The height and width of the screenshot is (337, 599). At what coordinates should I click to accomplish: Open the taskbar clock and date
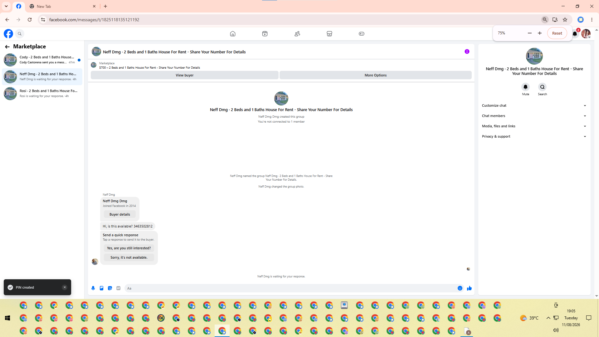tap(571, 318)
